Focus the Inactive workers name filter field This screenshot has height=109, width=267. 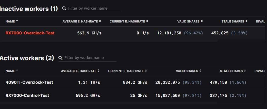pyautogui.click(x=94, y=8)
